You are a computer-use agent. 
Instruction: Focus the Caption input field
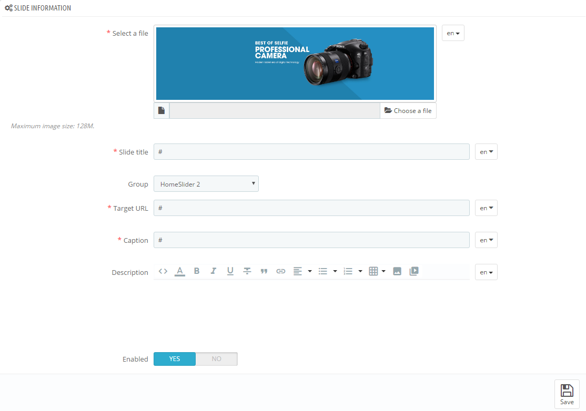pyautogui.click(x=312, y=240)
